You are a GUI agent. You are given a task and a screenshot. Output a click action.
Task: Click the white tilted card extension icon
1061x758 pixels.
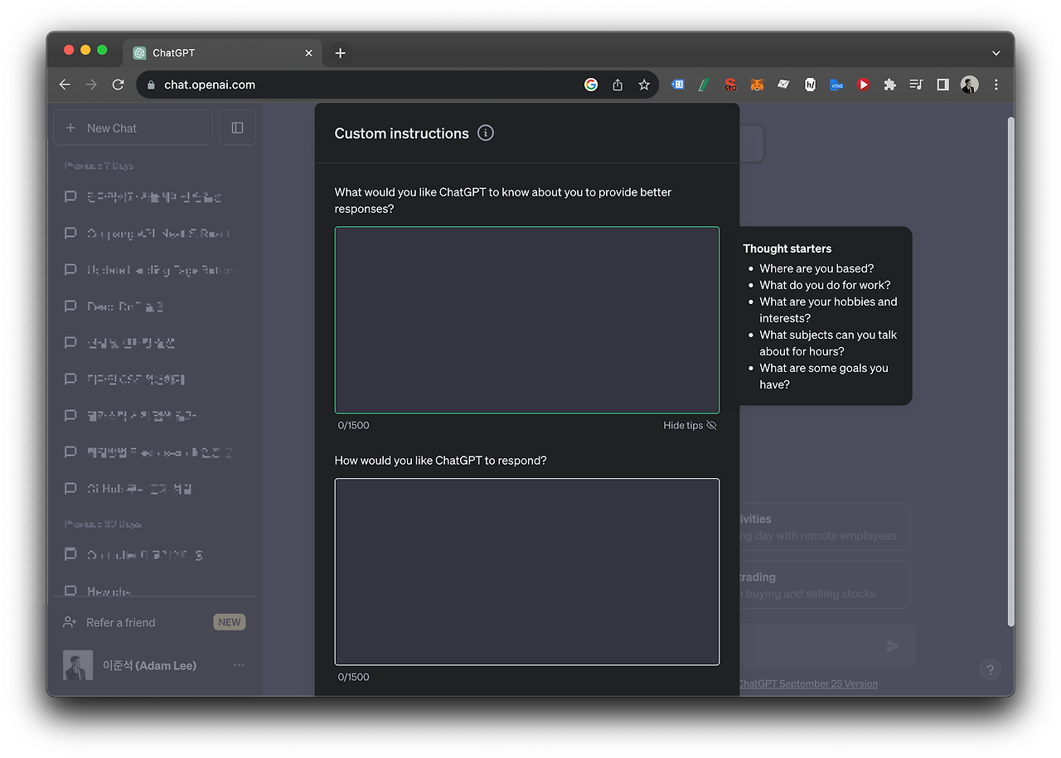click(783, 84)
